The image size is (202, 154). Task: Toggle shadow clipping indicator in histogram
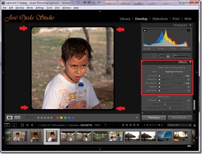coord(145,30)
